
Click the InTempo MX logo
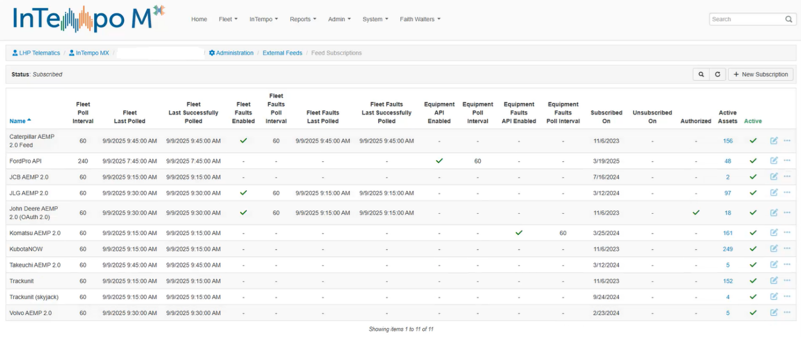[x=89, y=18]
